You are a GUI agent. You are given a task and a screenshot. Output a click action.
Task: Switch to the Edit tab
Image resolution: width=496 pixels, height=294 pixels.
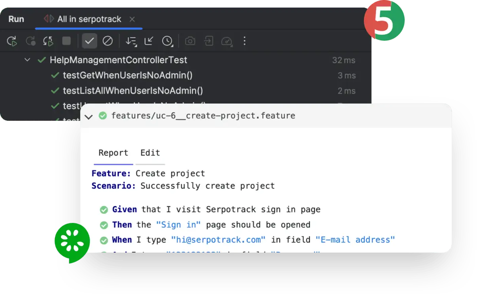150,153
